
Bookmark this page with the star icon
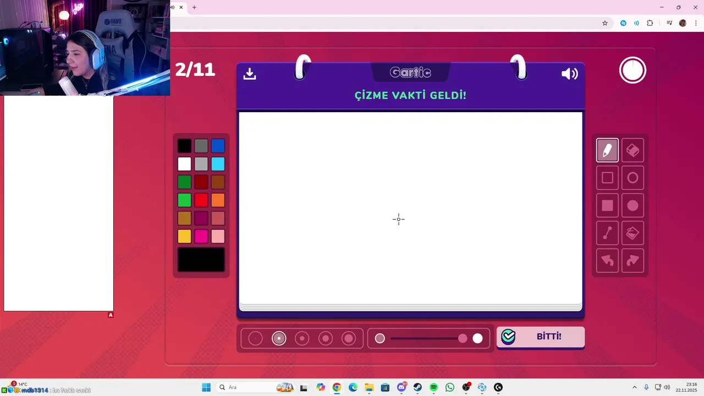[605, 23]
